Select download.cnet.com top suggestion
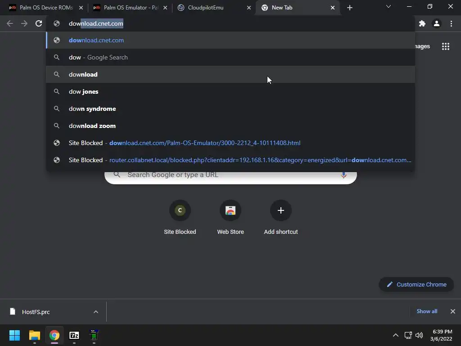 coord(230,40)
